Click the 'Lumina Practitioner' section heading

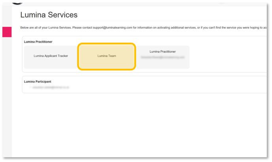pos(38,41)
